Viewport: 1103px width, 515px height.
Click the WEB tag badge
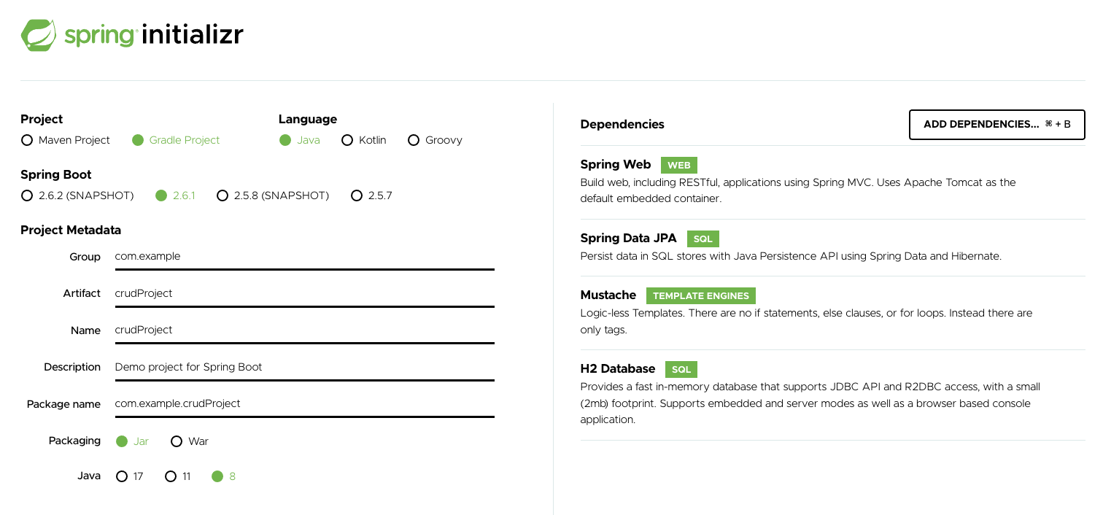point(679,165)
